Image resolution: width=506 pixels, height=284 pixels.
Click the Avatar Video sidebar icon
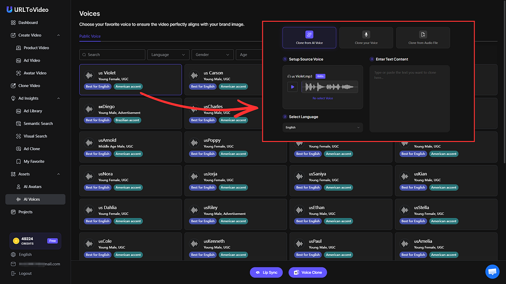(18, 73)
